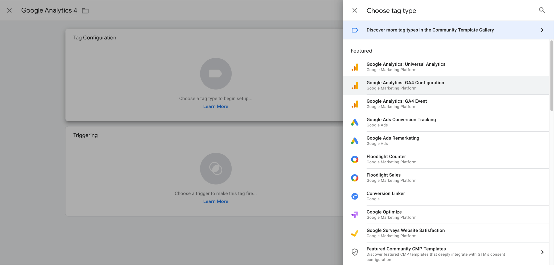
Task: Select the Google Analytics: GA4 Event tag icon
Action: click(x=355, y=104)
